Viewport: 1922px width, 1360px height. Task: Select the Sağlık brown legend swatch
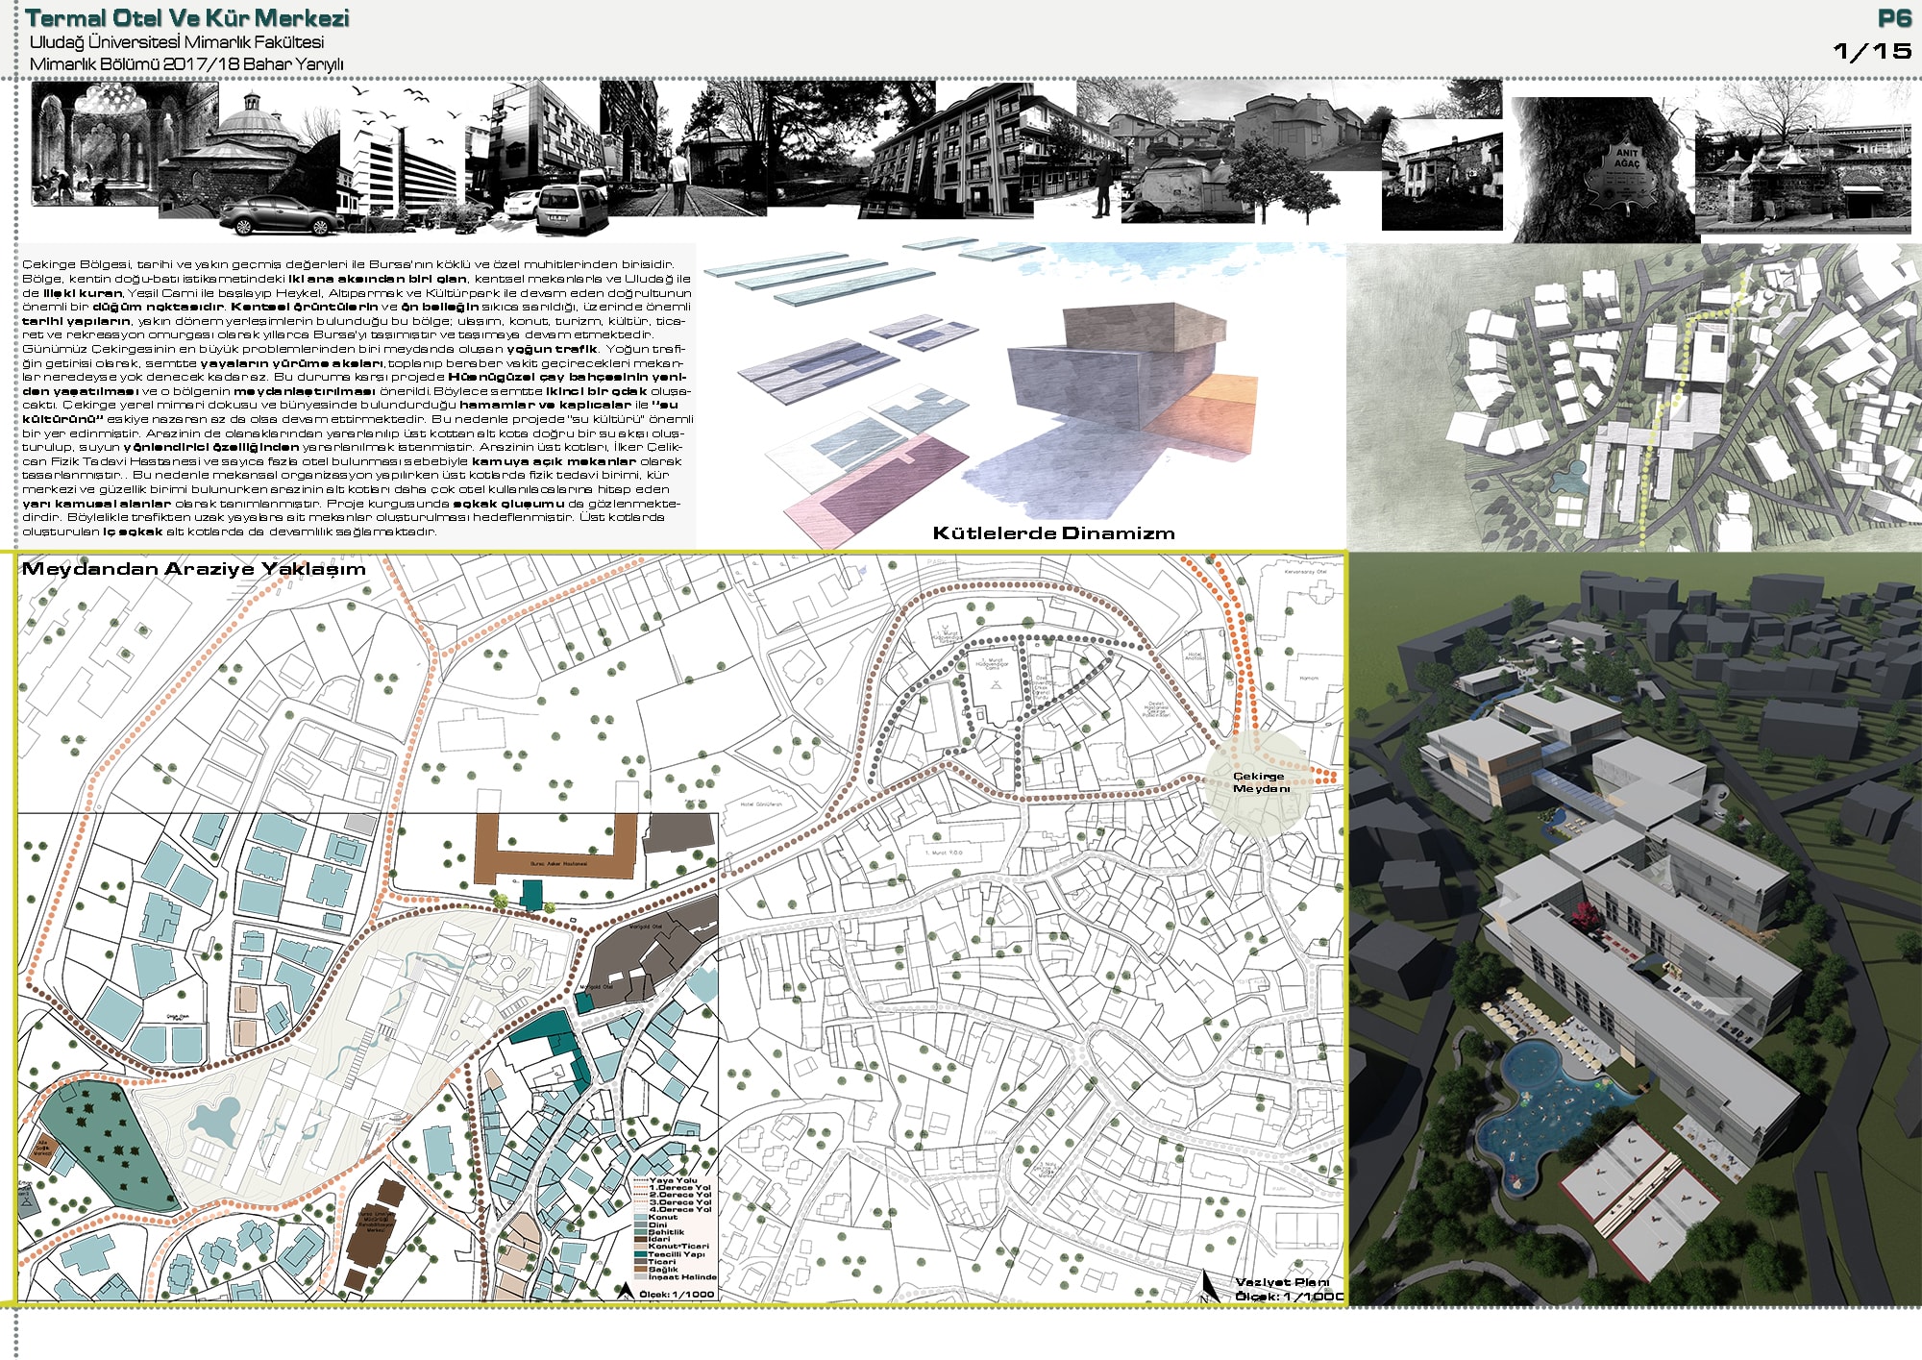coord(641,1270)
